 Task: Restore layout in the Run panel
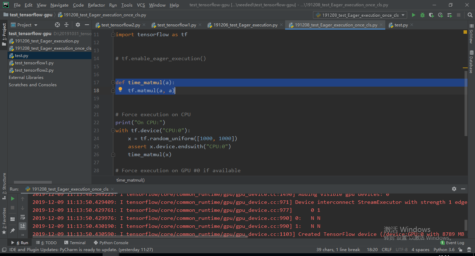click(x=13, y=219)
